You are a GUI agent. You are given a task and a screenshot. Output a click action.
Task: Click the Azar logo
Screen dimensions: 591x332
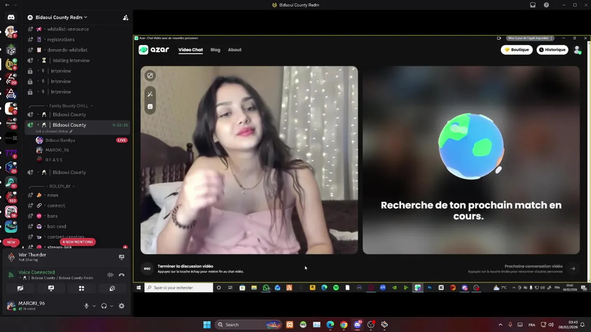(x=154, y=50)
